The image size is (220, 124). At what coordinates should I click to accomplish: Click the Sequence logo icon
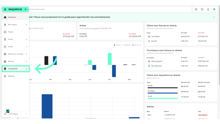(5, 10)
